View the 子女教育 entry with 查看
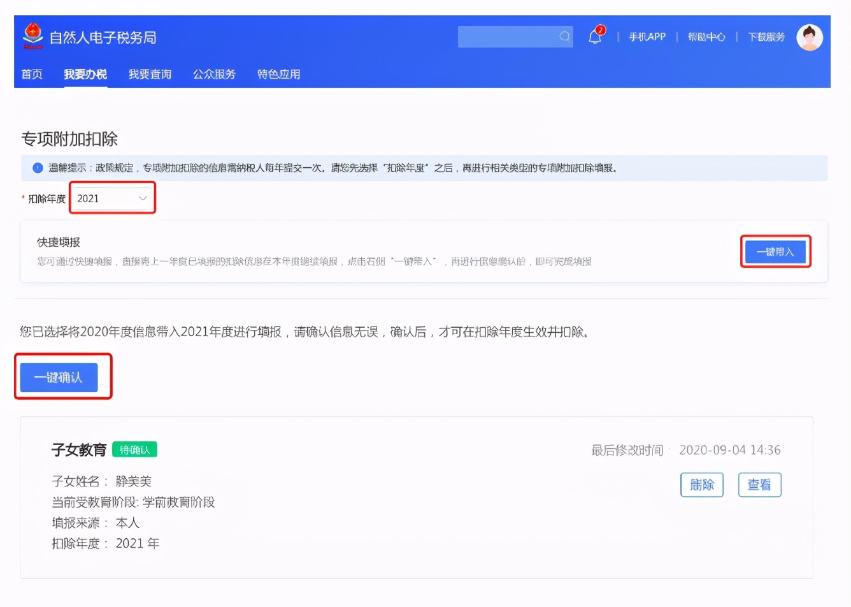Image resolution: width=851 pixels, height=607 pixels. [759, 485]
